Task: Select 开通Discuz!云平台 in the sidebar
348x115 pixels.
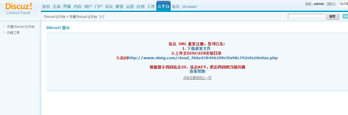Action: pyautogui.click(x=21, y=27)
